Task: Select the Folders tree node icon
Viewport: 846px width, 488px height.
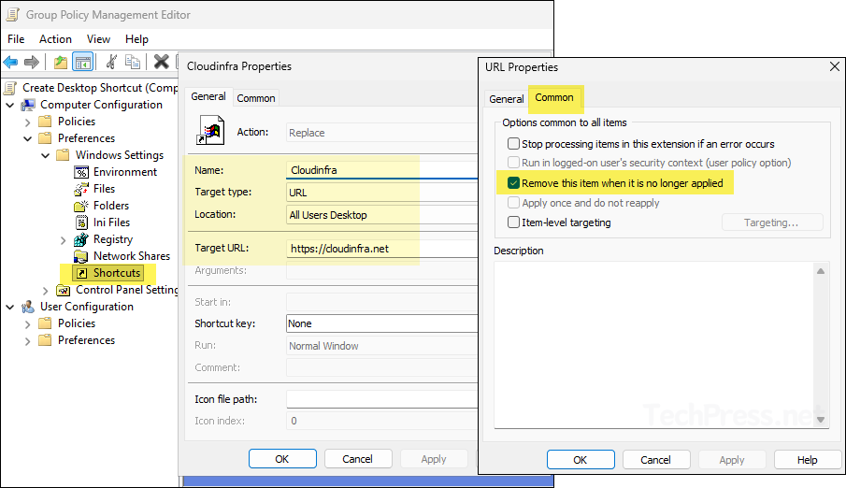Action: click(x=81, y=206)
